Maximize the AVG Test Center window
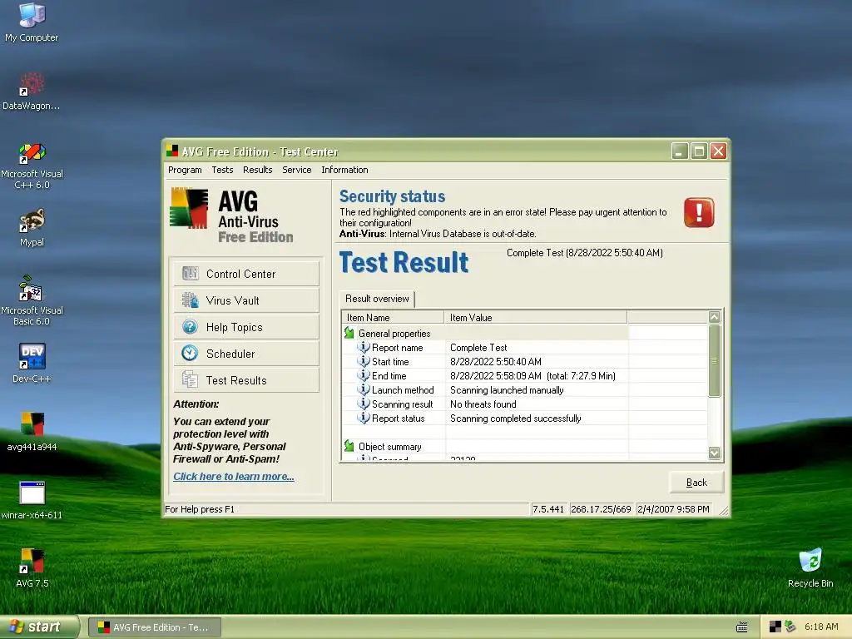Viewport: 852px width, 639px height. (699, 151)
